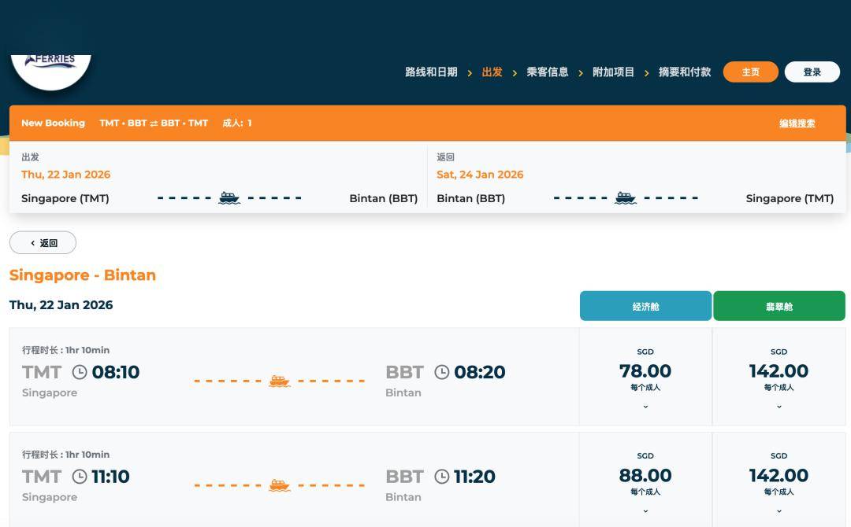Click 编辑搜索 to edit search
Image resolution: width=851 pixels, height=527 pixels.
(x=797, y=123)
